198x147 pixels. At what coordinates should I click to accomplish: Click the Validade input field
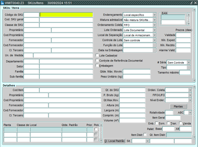click(x=183, y=35)
